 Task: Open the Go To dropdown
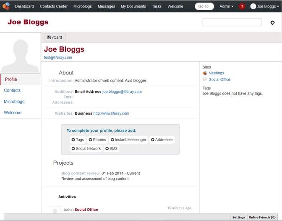pyautogui.click(x=204, y=6)
